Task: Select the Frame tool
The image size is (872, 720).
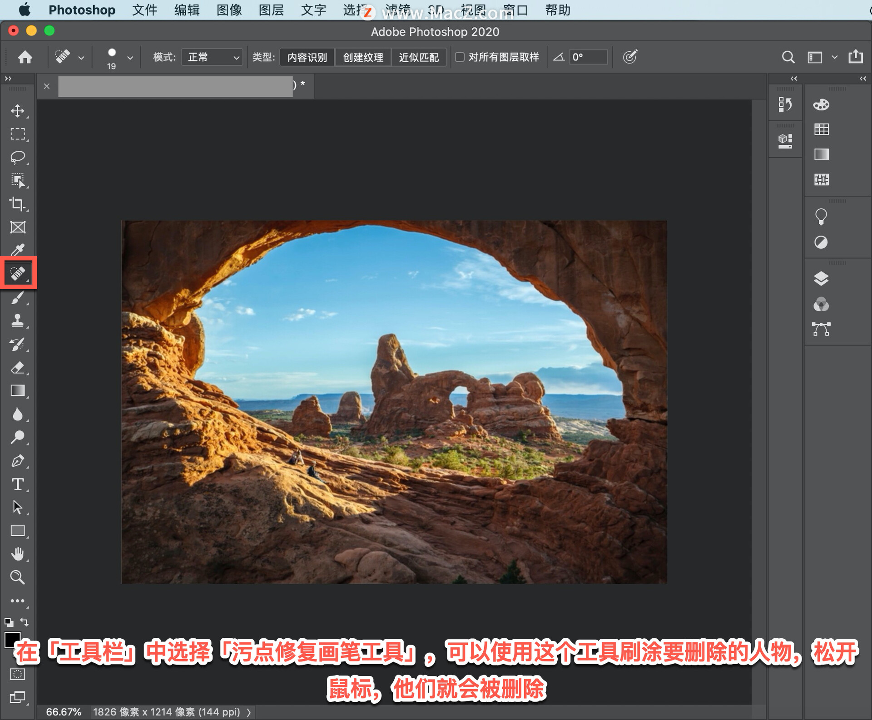Action: click(x=18, y=227)
